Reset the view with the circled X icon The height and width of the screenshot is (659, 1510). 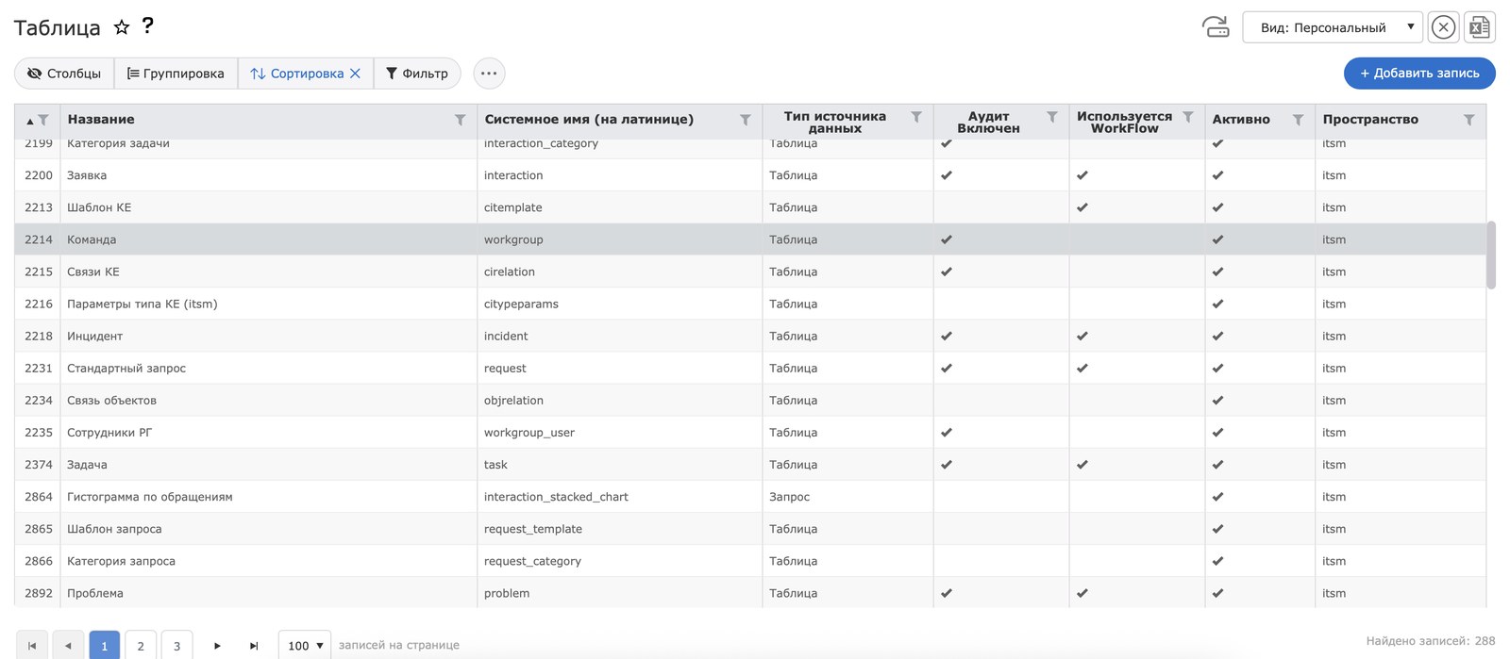click(x=1443, y=27)
